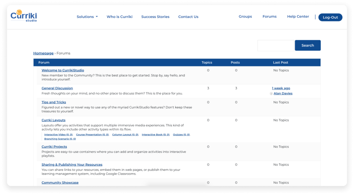Click the Forum column header
354x195 pixels.
[44, 63]
